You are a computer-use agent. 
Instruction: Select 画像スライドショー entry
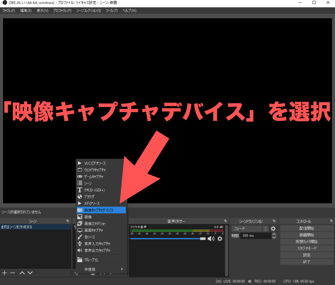pyautogui.click(x=101, y=224)
